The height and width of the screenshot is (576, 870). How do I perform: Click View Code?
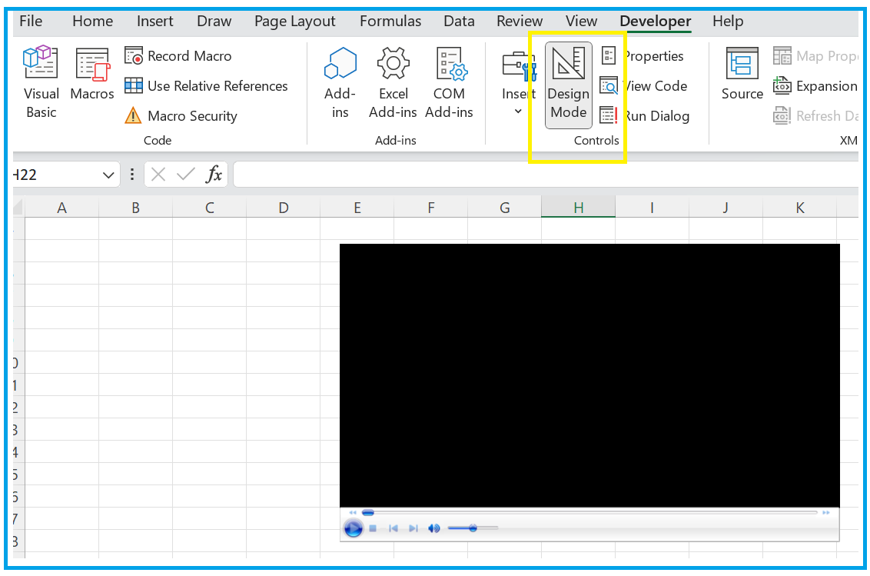point(643,86)
